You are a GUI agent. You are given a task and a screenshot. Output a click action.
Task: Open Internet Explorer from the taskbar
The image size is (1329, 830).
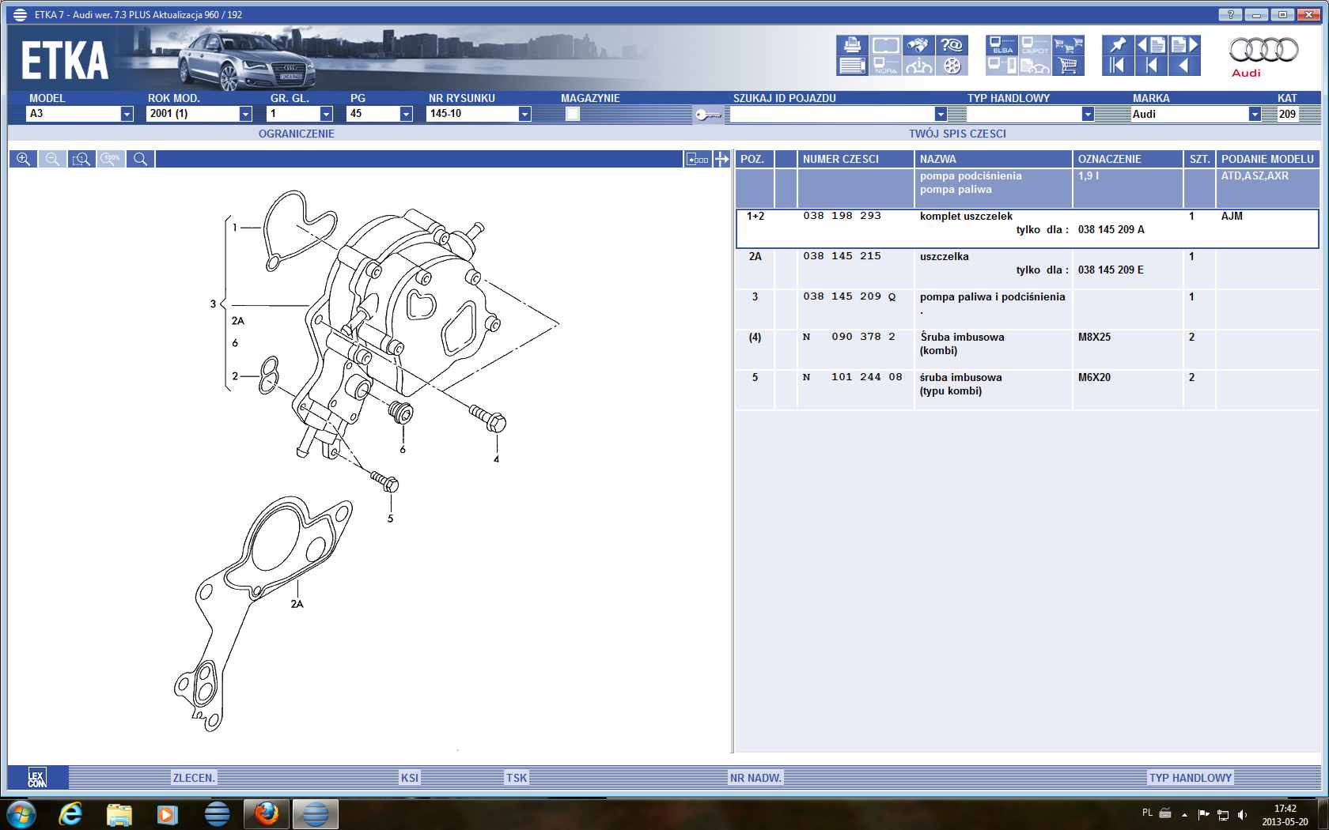[x=70, y=813]
